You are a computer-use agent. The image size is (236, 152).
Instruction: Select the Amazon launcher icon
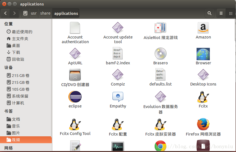203,28
